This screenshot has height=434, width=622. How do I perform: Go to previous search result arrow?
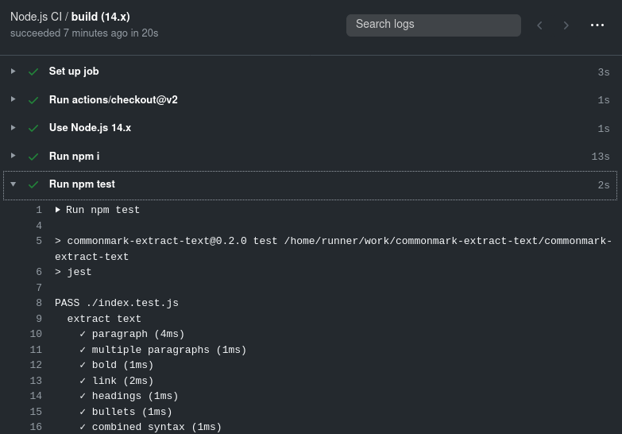point(539,25)
